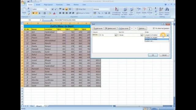Click the Decrease Font Size icon

coord(56,9)
